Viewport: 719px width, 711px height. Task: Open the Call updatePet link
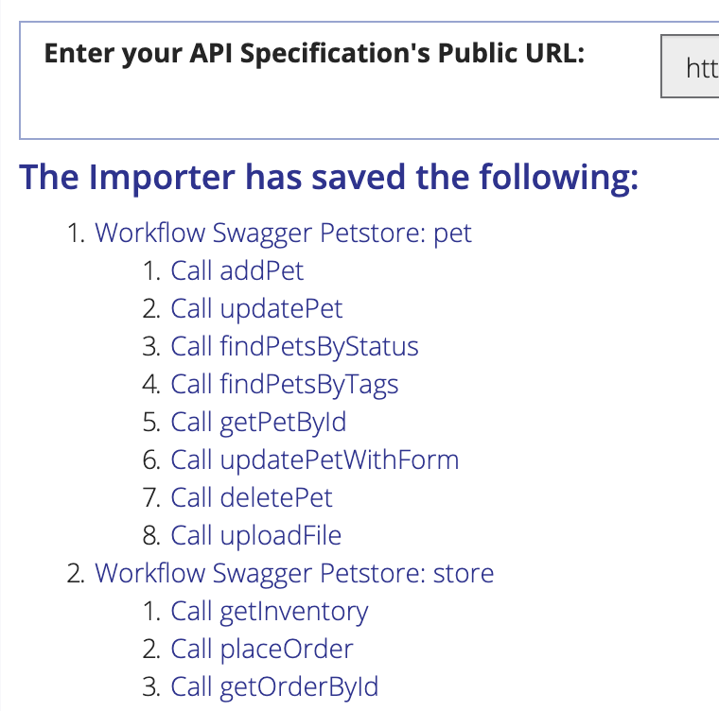256,308
